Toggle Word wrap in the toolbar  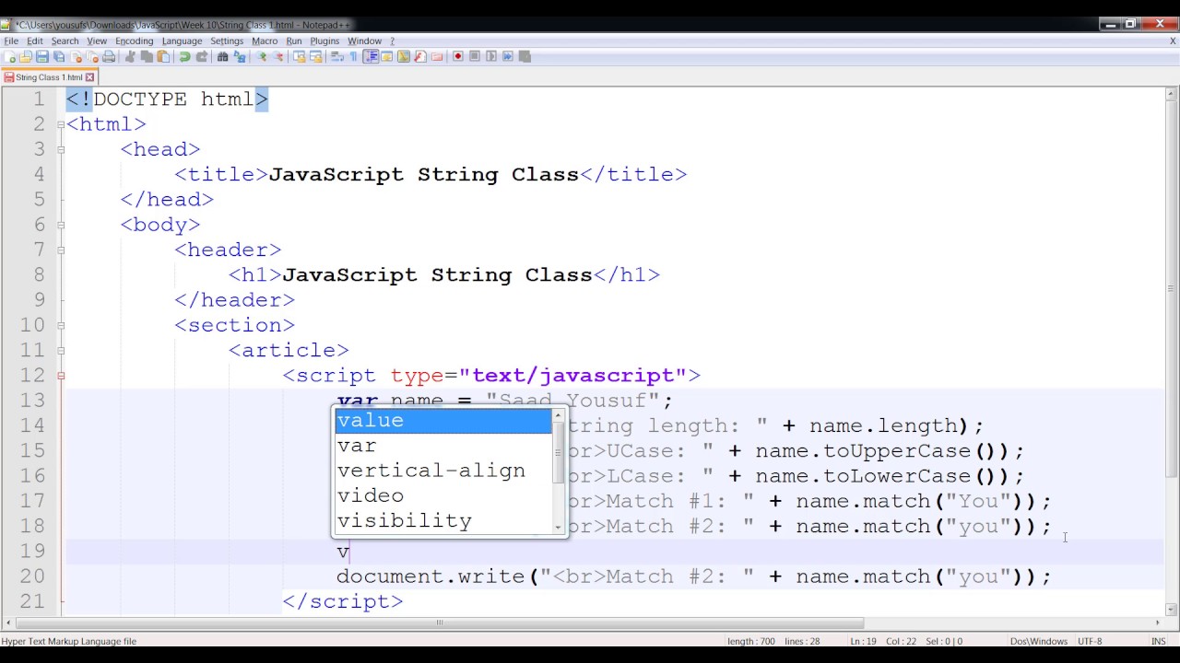pos(337,57)
